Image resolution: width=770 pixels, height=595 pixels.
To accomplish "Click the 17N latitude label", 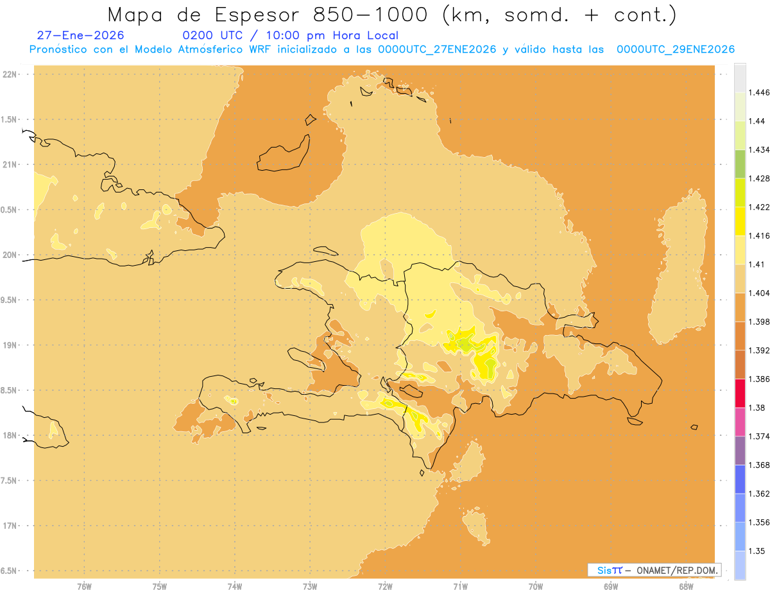I will (x=10, y=526).
